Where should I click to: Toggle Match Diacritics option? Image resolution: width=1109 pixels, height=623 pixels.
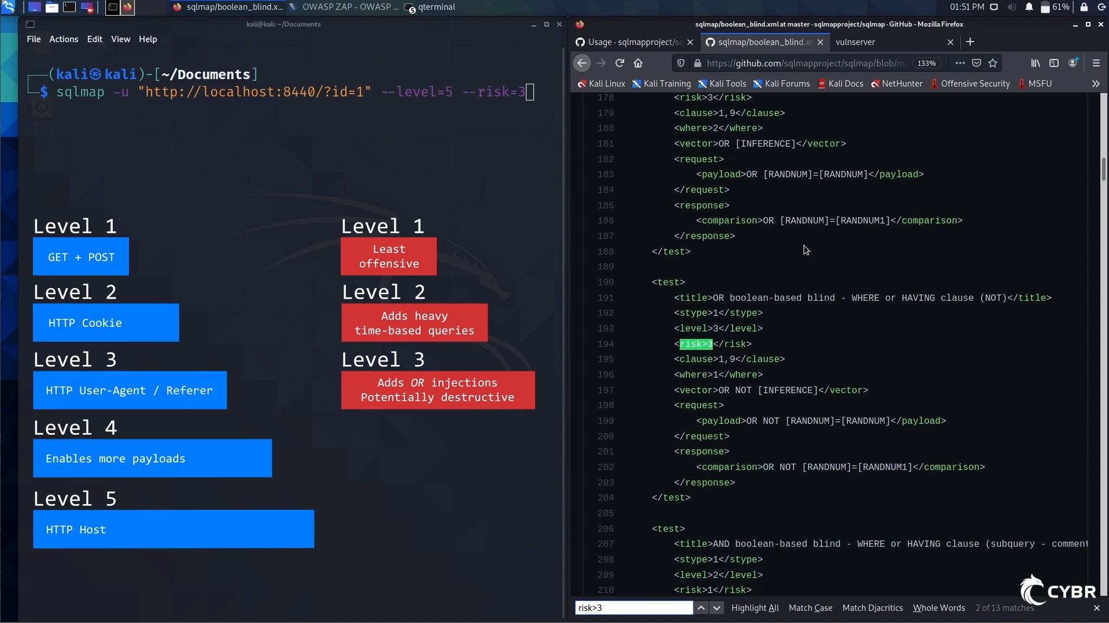point(872,608)
